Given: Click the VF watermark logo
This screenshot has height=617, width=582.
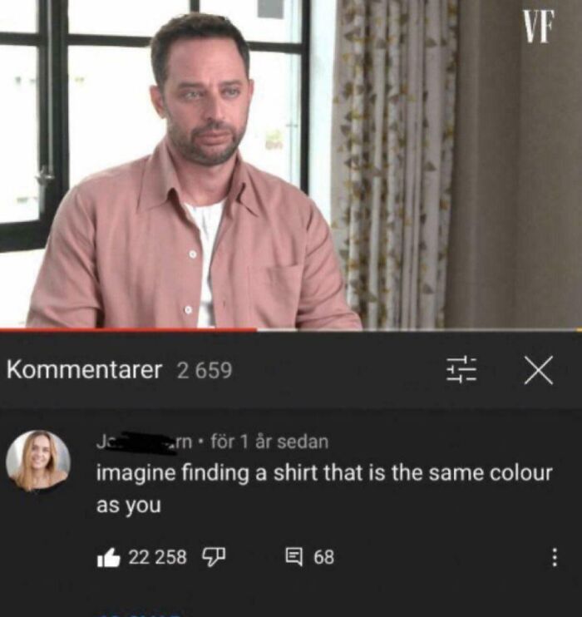Looking at the screenshot, I should [x=538, y=26].
